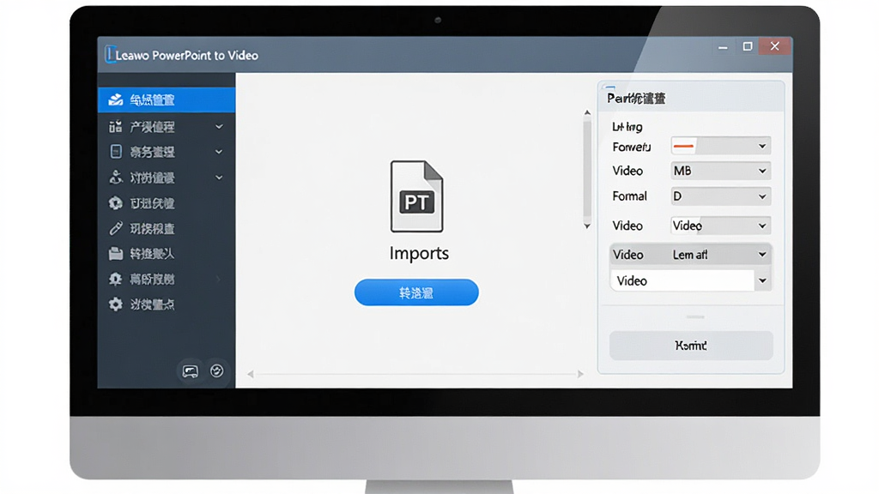879x494 pixels.
Task: Click the vertical scrollbar up arrow
Action: coord(587,112)
